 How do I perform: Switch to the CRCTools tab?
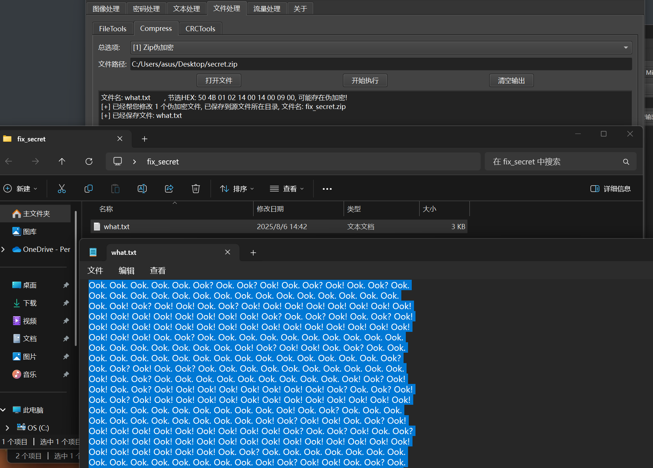pyautogui.click(x=200, y=29)
